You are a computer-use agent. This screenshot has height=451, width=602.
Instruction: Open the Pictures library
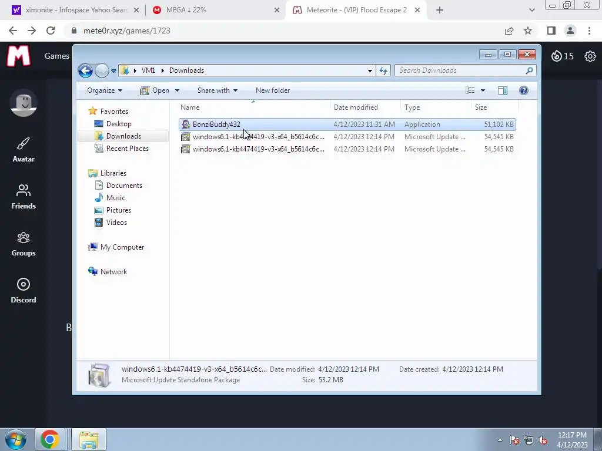113,210
